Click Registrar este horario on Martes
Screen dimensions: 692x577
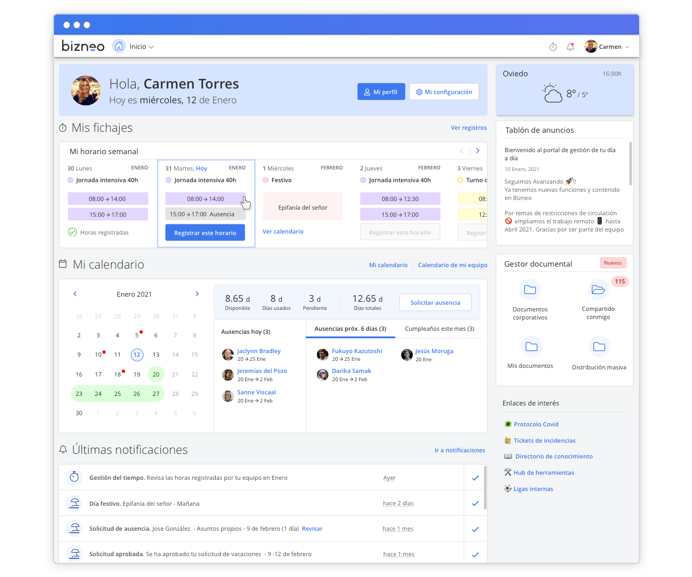205,233
